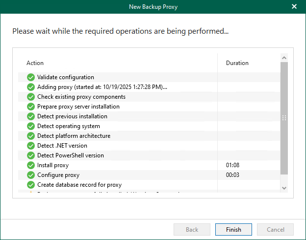The height and width of the screenshot is (240, 306).
Task: Click the Action column header
Action: [x=35, y=63]
